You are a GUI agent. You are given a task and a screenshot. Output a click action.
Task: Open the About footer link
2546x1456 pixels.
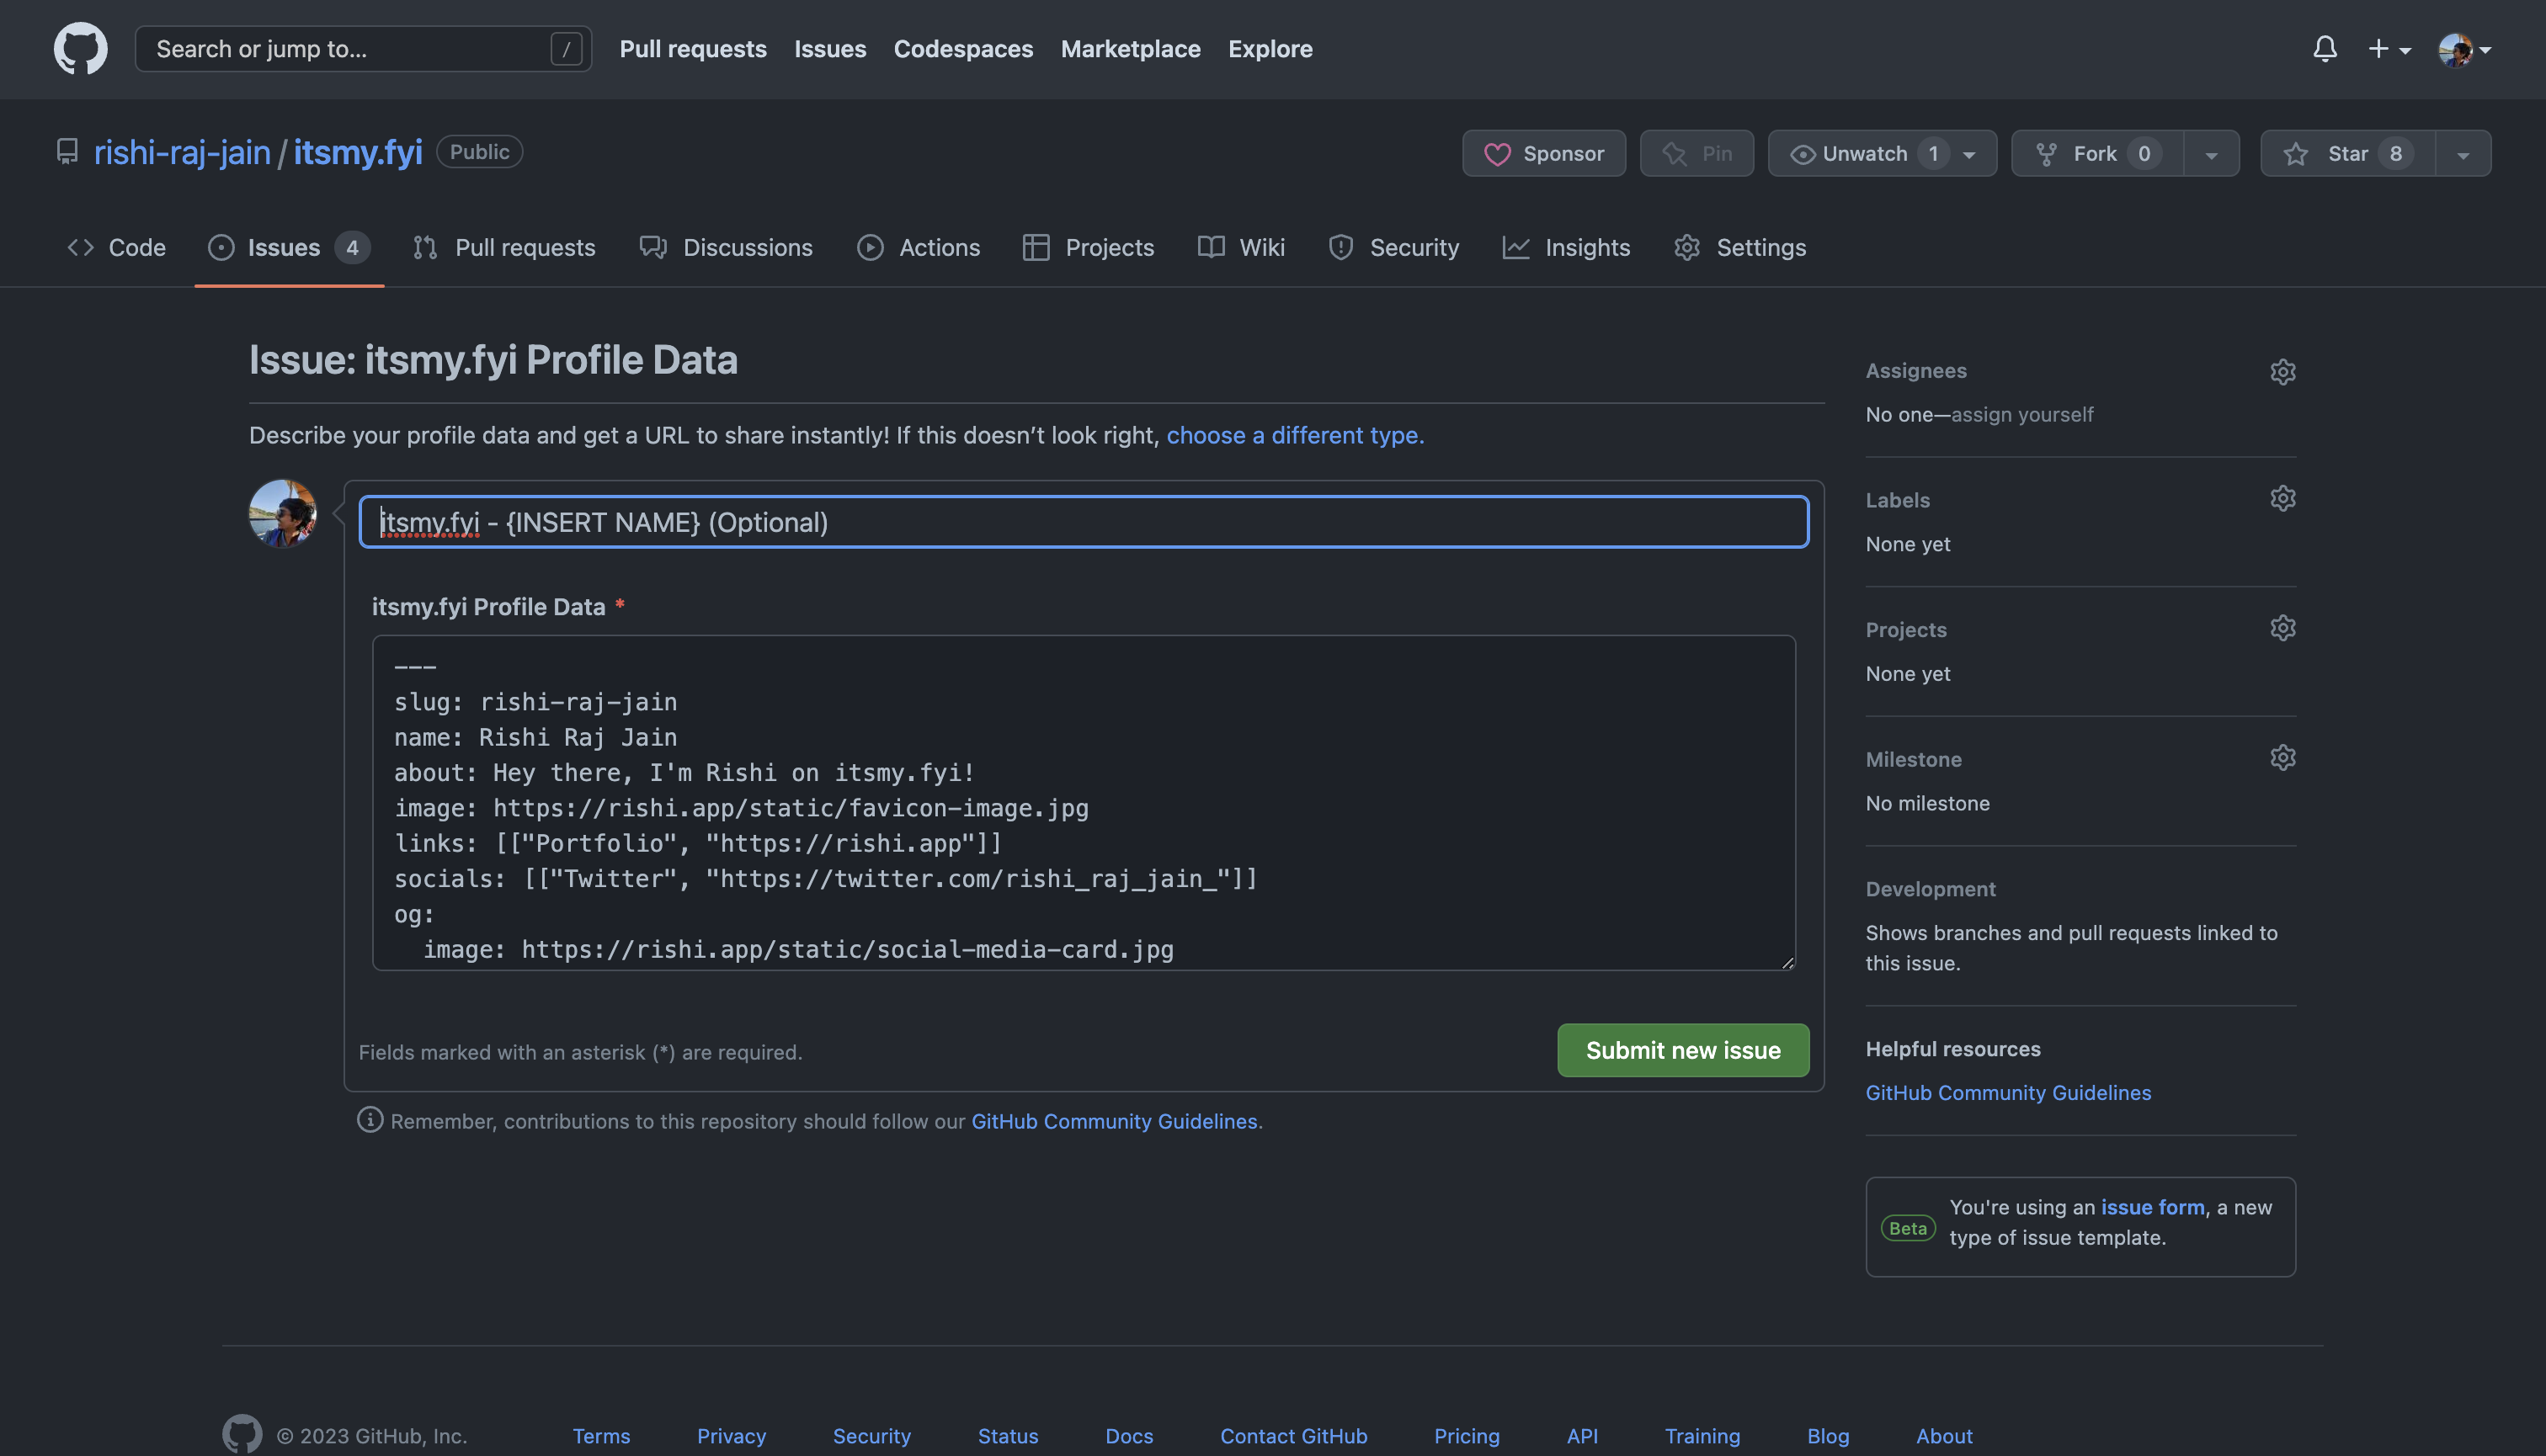pos(1944,1436)
